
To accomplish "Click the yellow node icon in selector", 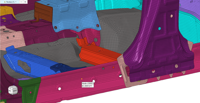I will pos(5,2).
